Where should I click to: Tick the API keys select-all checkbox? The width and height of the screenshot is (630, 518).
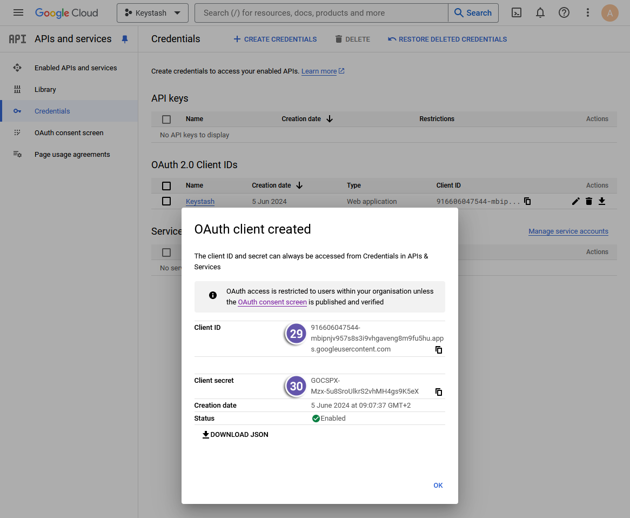pyautogui.click(x=166, y=119)
